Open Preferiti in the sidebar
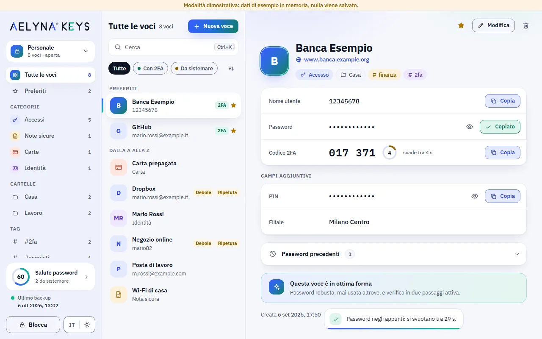Viewport: 542px width, 339px height. [51, 91]
